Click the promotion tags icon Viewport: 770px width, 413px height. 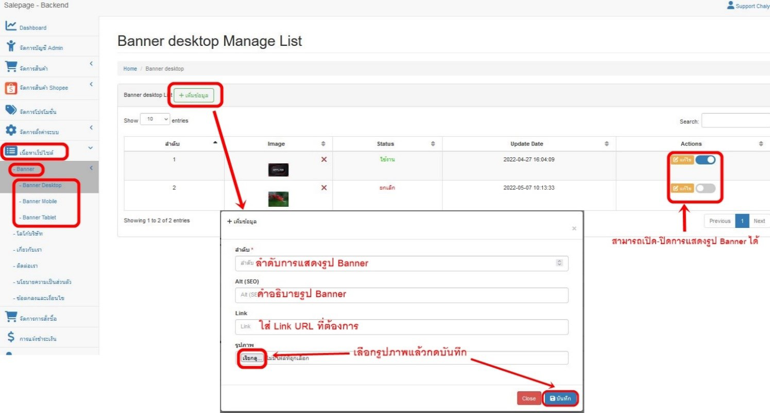pyautogui.click(x=11, y=110)
